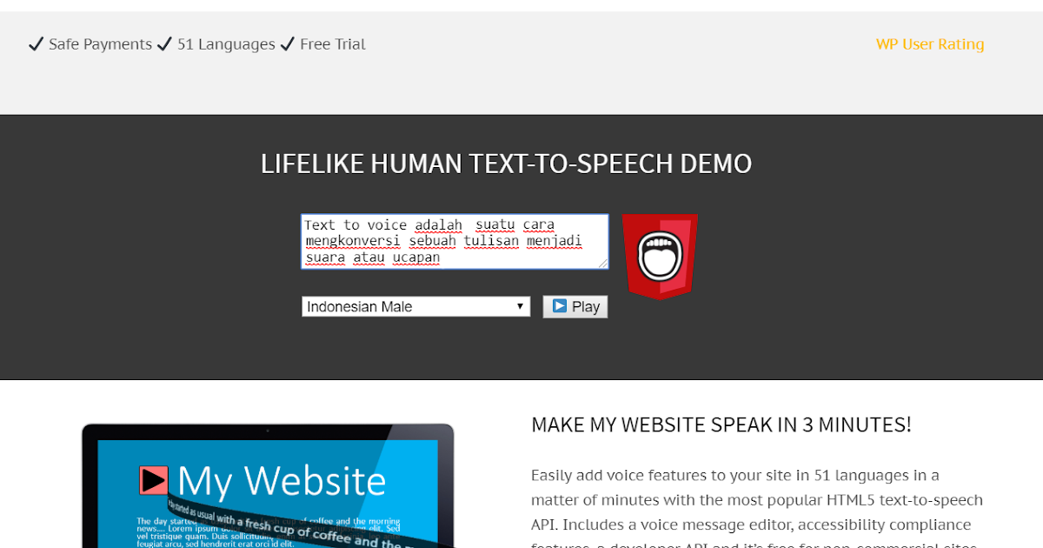This screenshot has height=548, width=1043.
Task: Click the misspelled word mengkonversi in text area
Action: tap(353, 241)
